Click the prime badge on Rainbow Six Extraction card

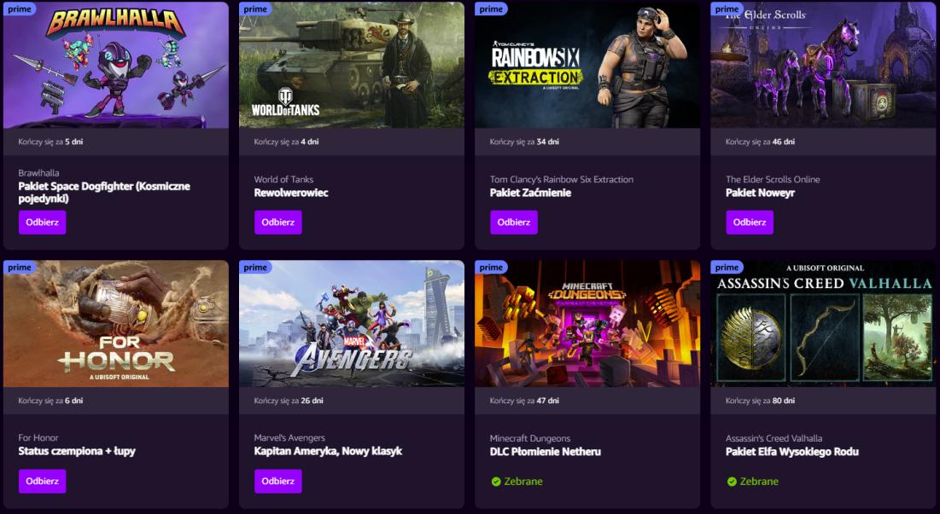pyautogui.click(x=491, y=9)
